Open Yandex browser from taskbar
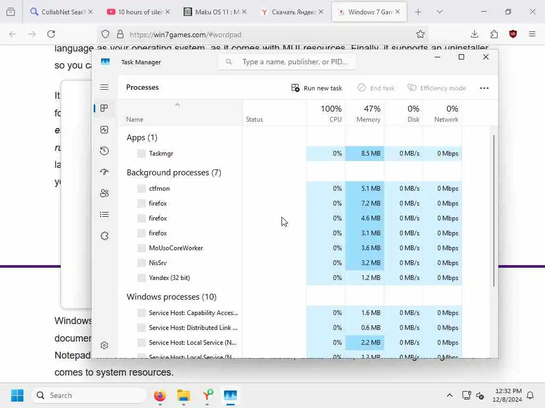The width and height of the screenshot is (545, 408). pyautogui.click(x=207, y=395)
